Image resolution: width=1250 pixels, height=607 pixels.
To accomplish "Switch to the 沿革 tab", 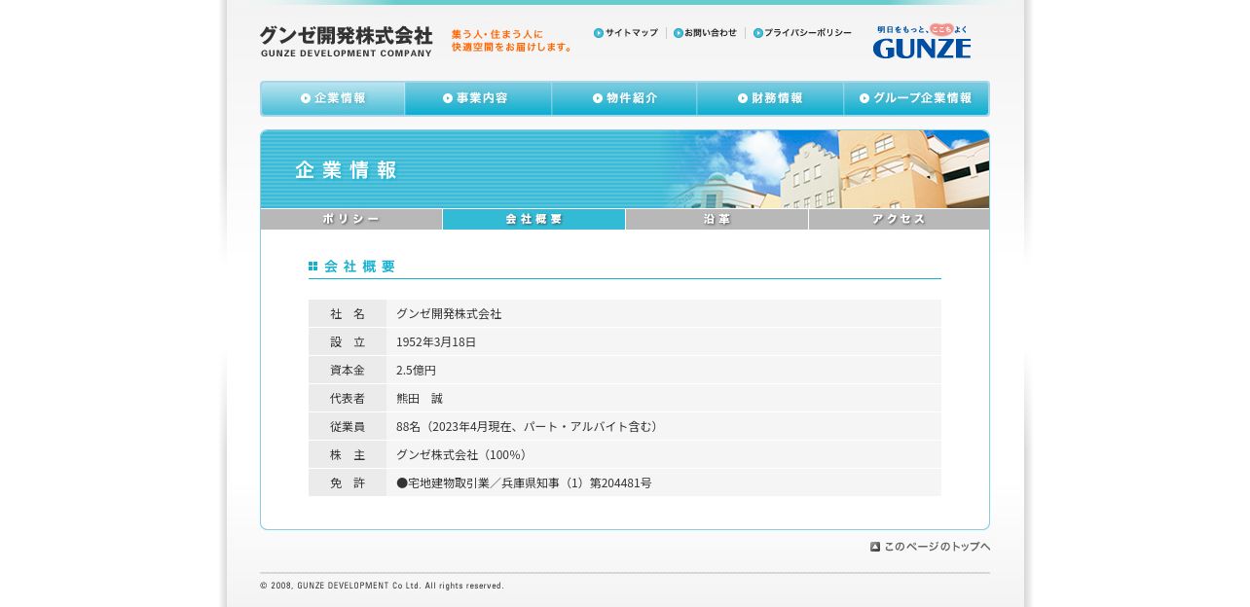I will pyautogui.click(x=717, y=219).
